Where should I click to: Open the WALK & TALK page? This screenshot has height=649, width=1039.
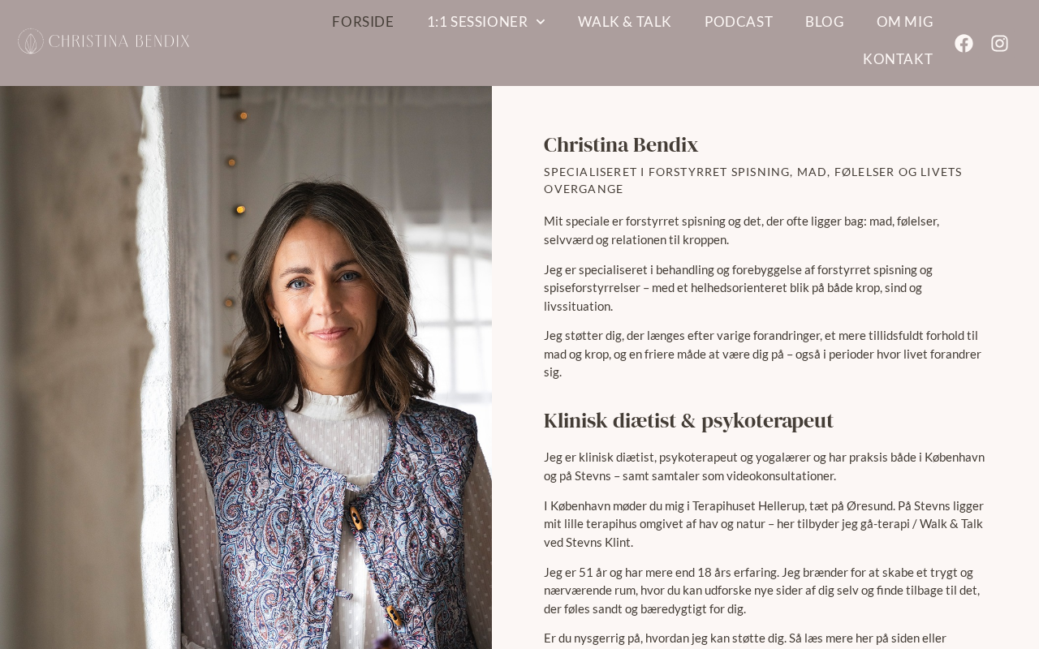point(624,22)
